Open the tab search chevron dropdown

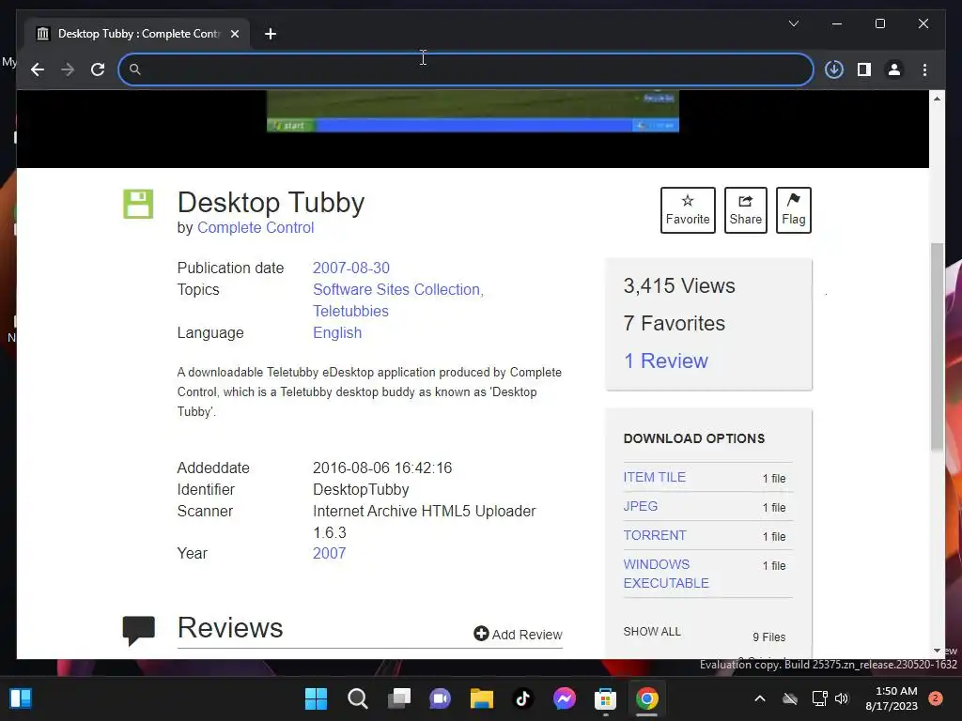pos(793,23)
